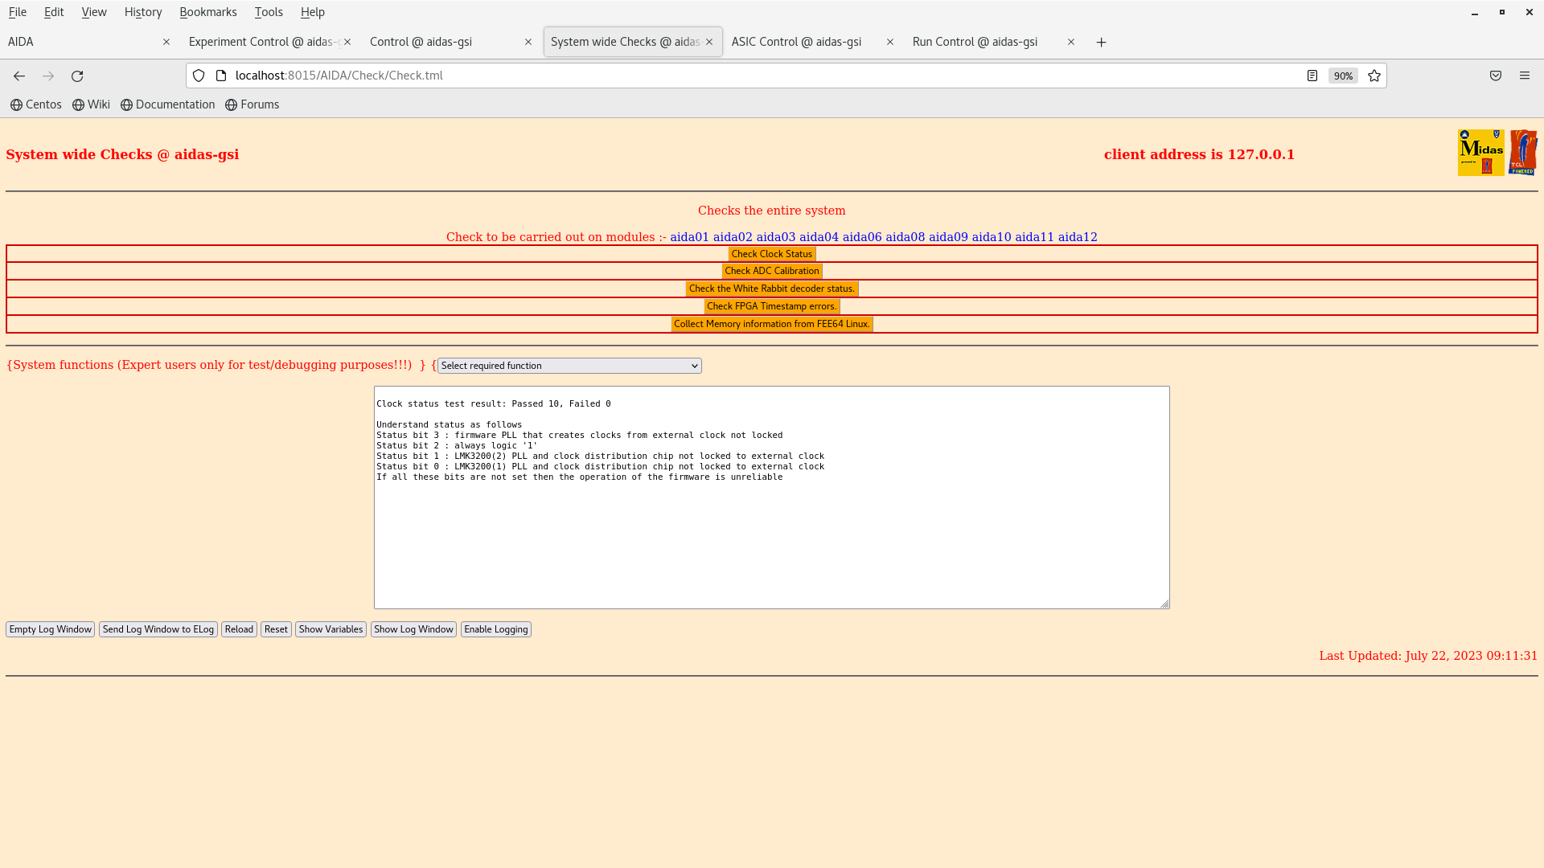Toggle reader view icon in address bar

coord(1312,76)
